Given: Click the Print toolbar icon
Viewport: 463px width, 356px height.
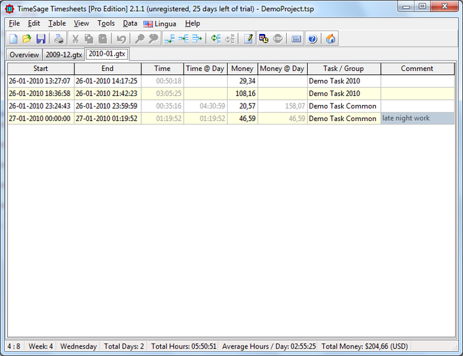Looking at the screenshot, I should 59,39.
